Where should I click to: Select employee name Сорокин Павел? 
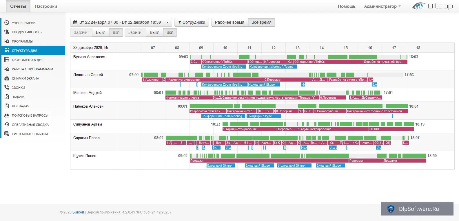[x=86, y=138]
